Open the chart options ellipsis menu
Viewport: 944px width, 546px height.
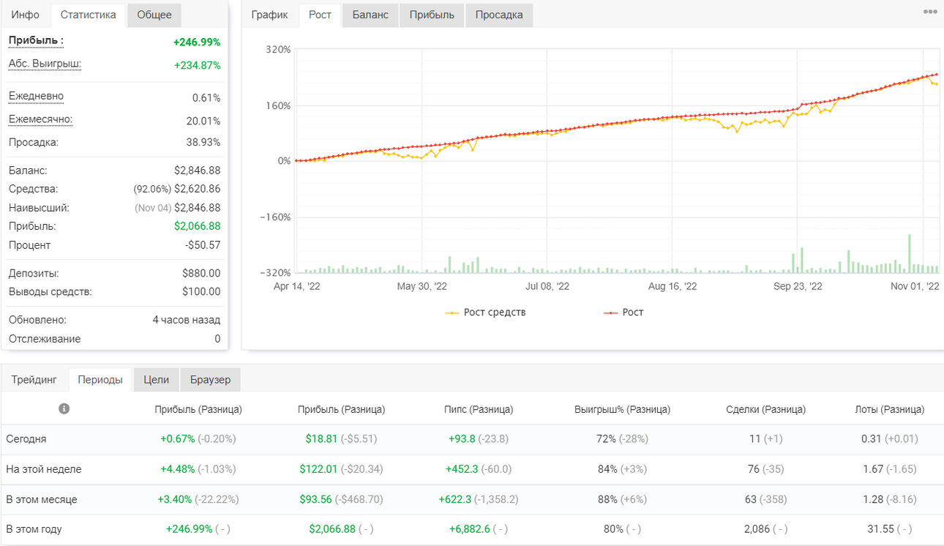pos(930,12)
